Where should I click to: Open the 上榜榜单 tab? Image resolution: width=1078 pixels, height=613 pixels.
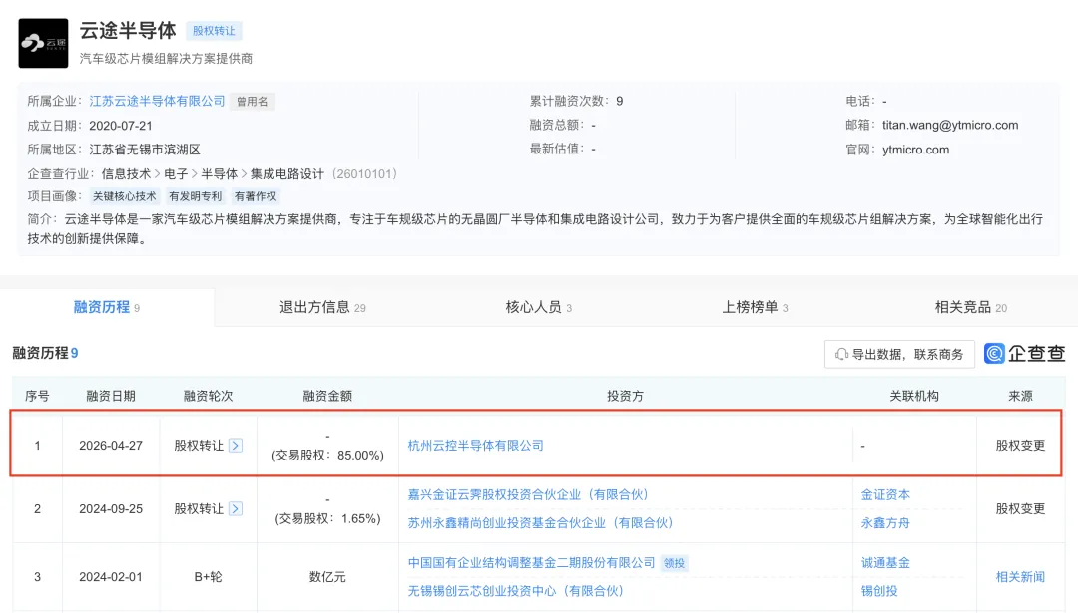[x=755, y=307]
